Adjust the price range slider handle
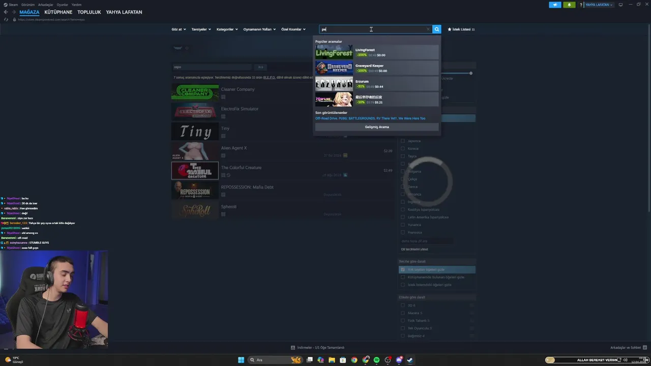Viewport: 651px width, 366px height. click(x=471, y=73)
